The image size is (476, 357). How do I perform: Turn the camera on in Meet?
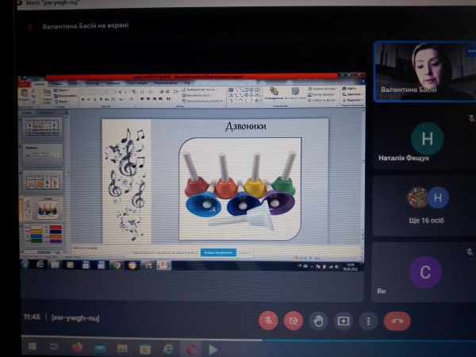point(293,321)
